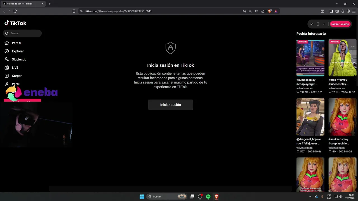Open the #asukacosplay #cosplaychile video thumbnail
The width and height of the screenshot is (358, 201).
coord(342,117)
